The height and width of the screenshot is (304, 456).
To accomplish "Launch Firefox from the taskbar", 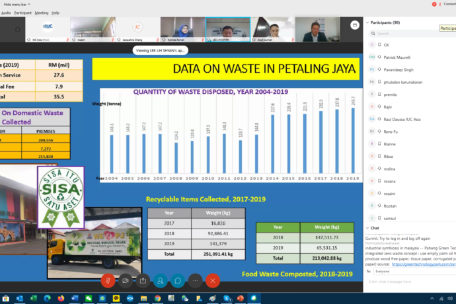I will pos(61,298).
